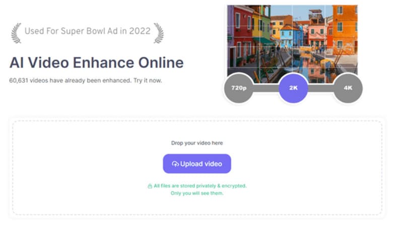Click the "Used For Super Bowl Ad" badge text
The image size is (403, 227).
coord(88,31)
